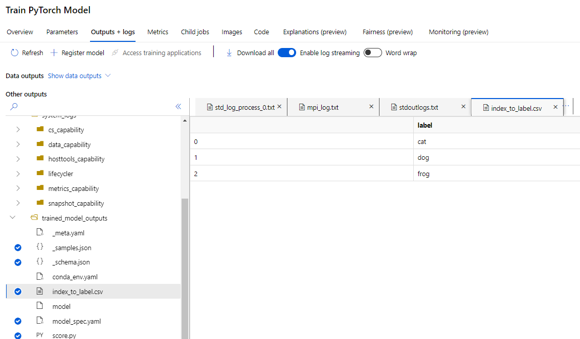This screenshot has height=339, width=580.
Task: Click the blue checkmark beside index_to_label.csv
Action: point(17,291)
